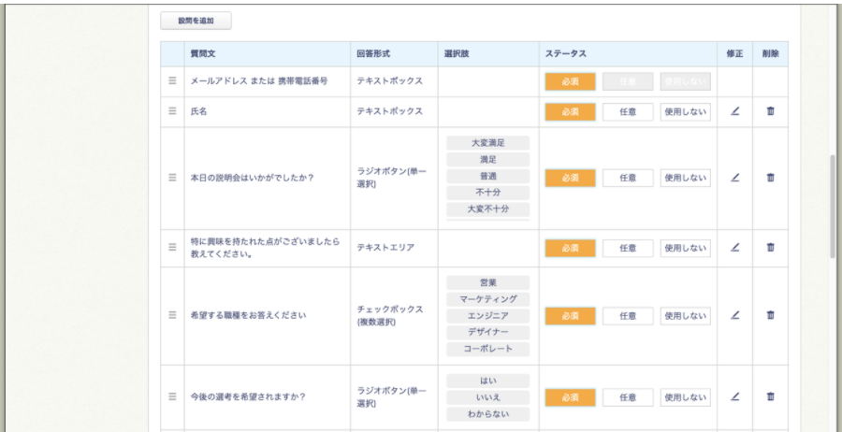Click trash icon for 希望する職種 question
Screen dimensions: 842x432
click(x=770, y=316)
